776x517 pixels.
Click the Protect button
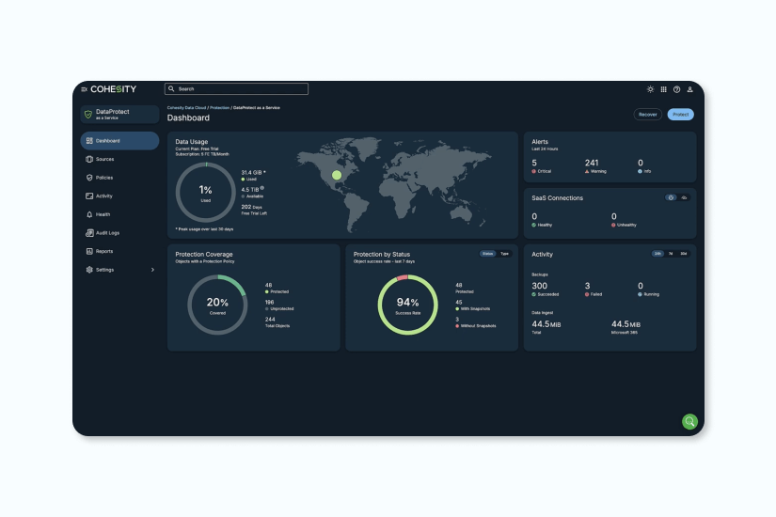click(680, 115)
